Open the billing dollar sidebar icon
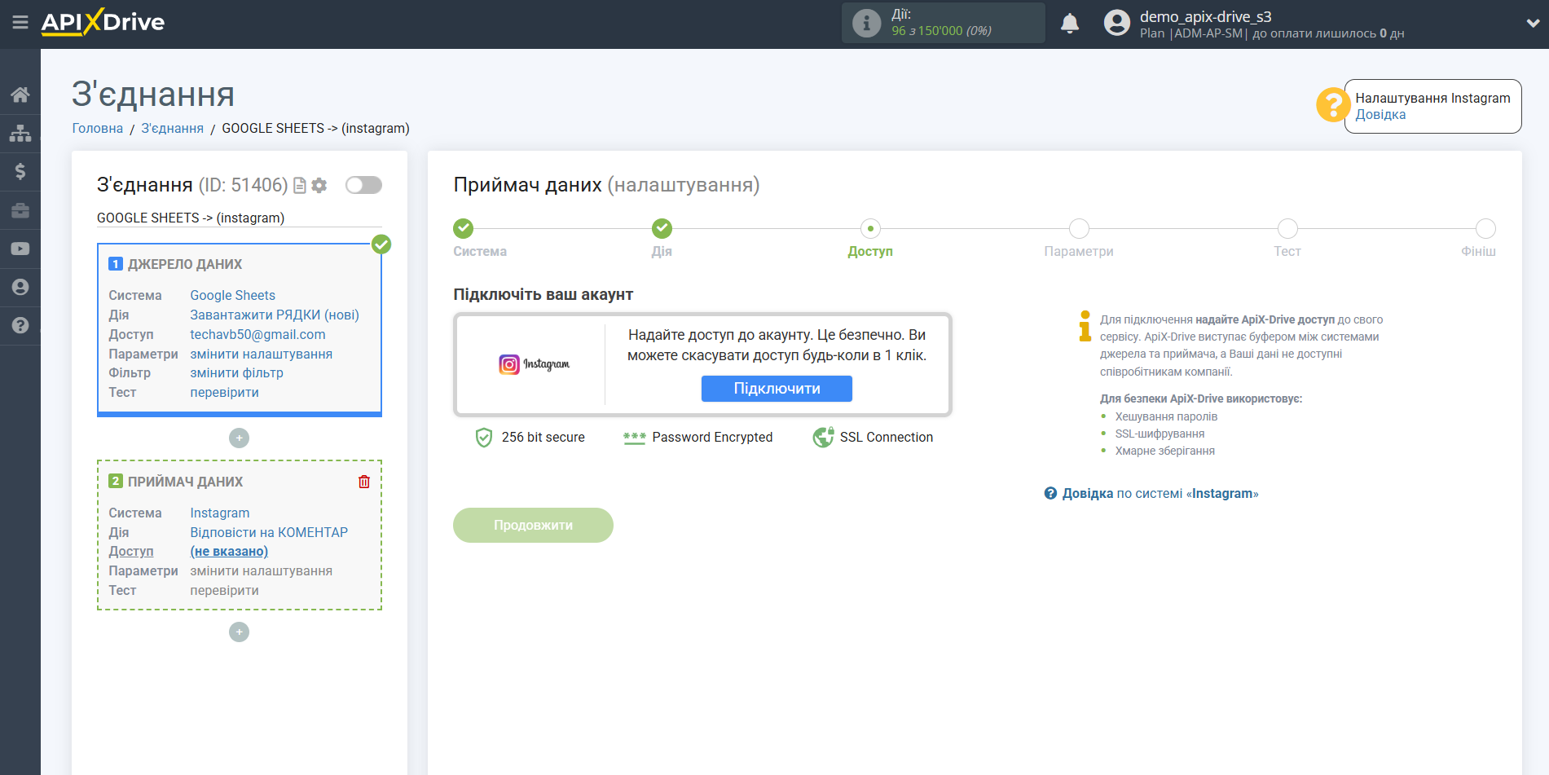The width and height of the screenshot is (1549, 775). pos(20,171)
